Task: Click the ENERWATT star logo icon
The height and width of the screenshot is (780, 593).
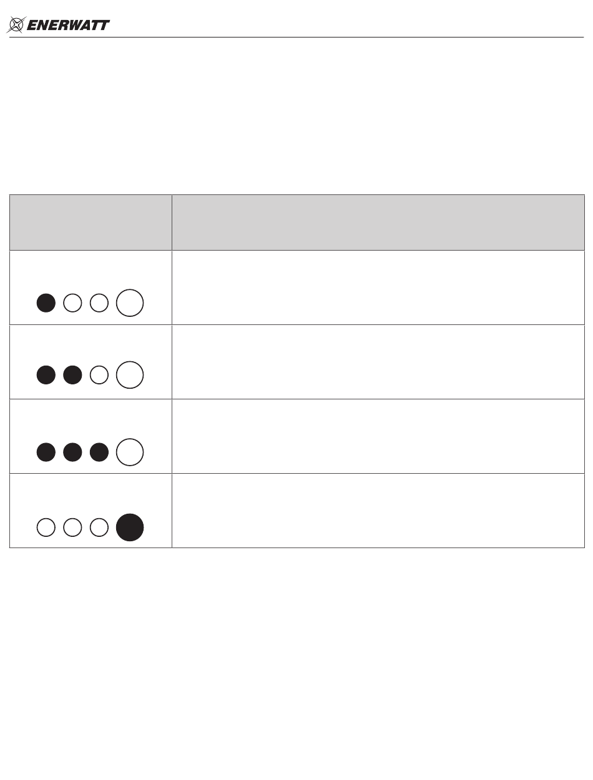Action: pyautogui.click(x=16, y=25)
